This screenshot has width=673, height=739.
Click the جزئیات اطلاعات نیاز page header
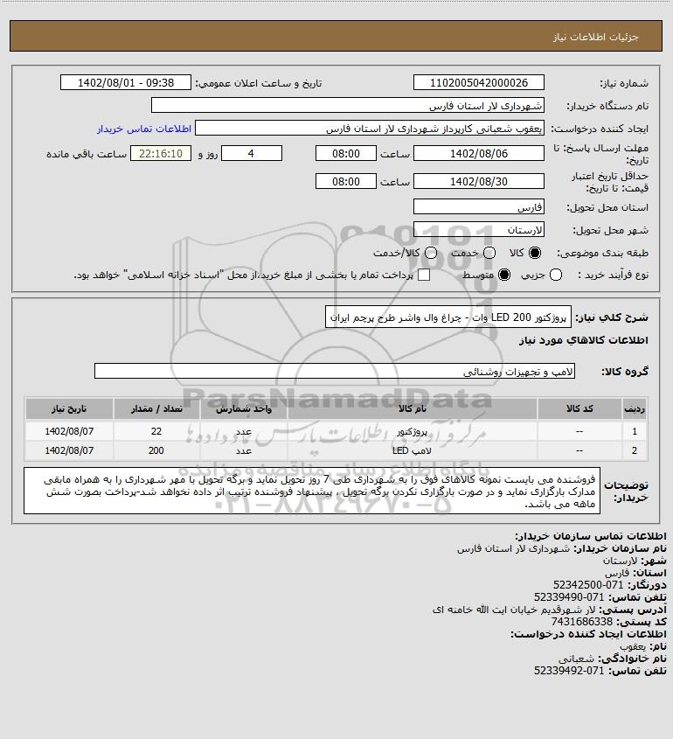coord(595,37)
